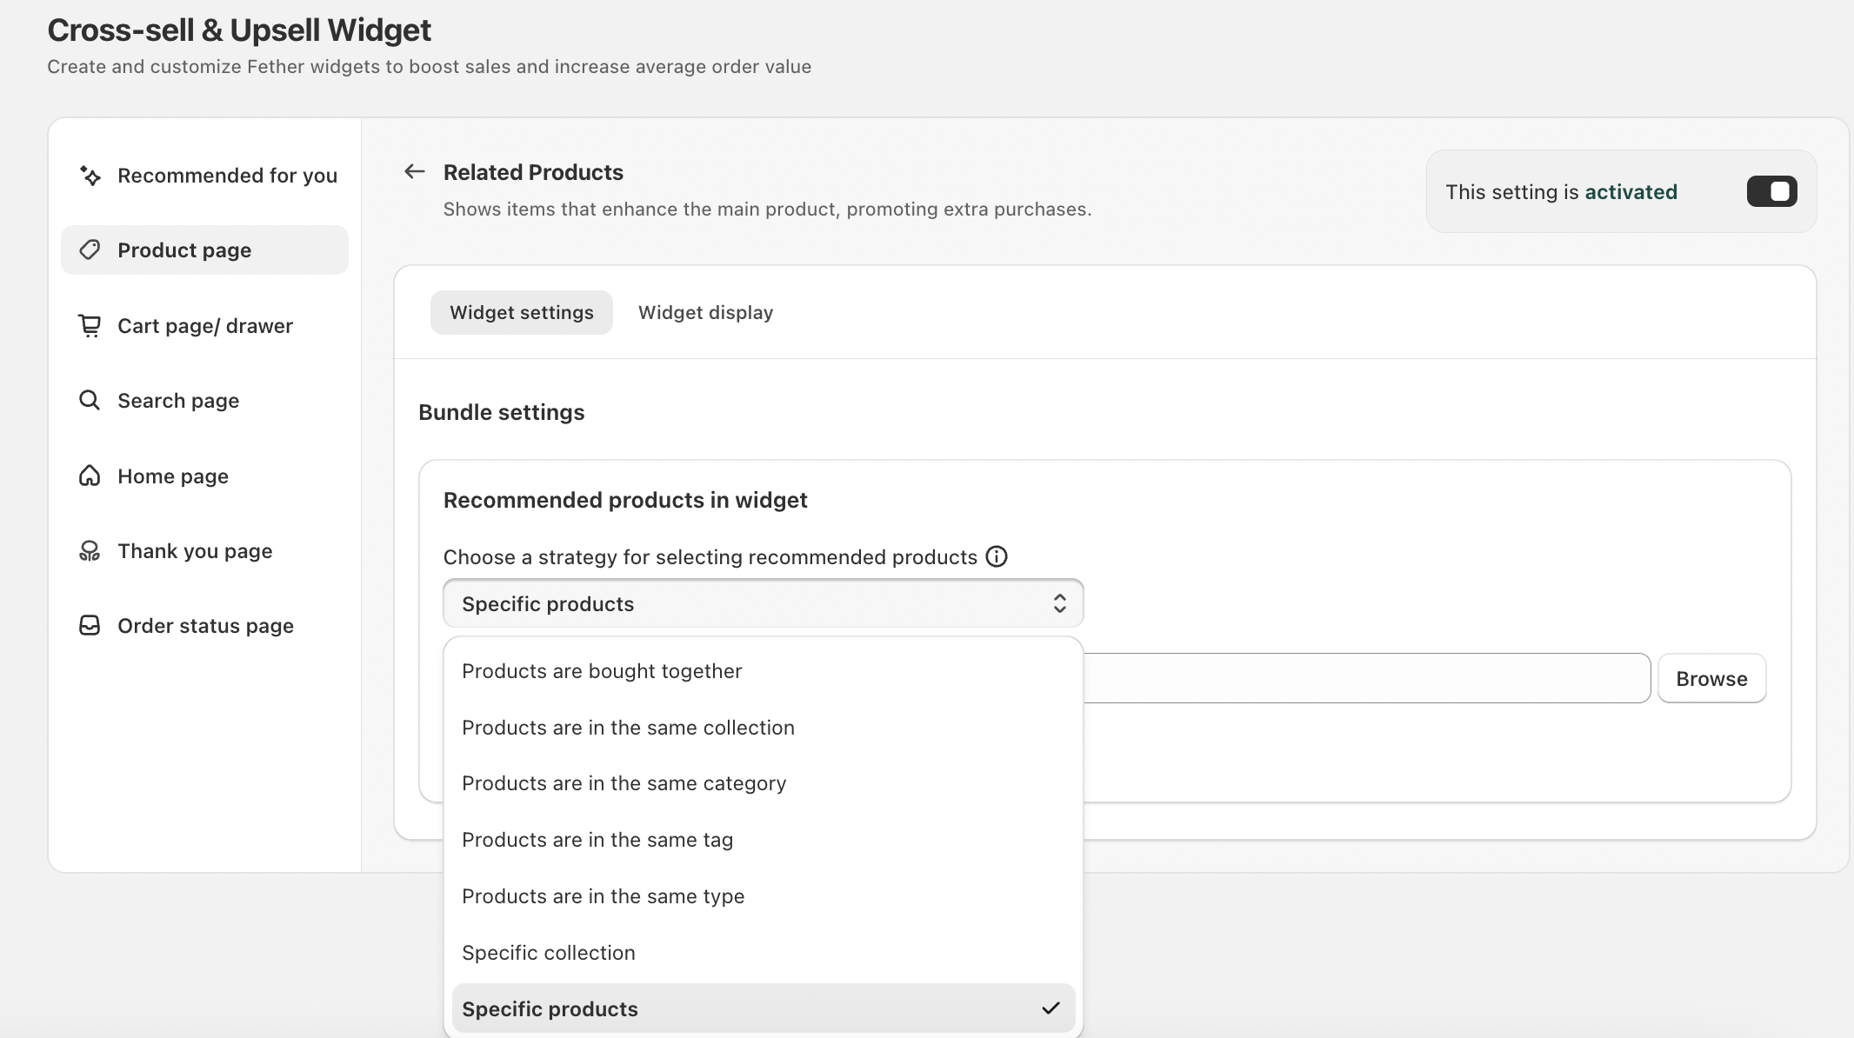Click the product search input field
The height and width of the screenshot is (1038, 1854).
1365,678
